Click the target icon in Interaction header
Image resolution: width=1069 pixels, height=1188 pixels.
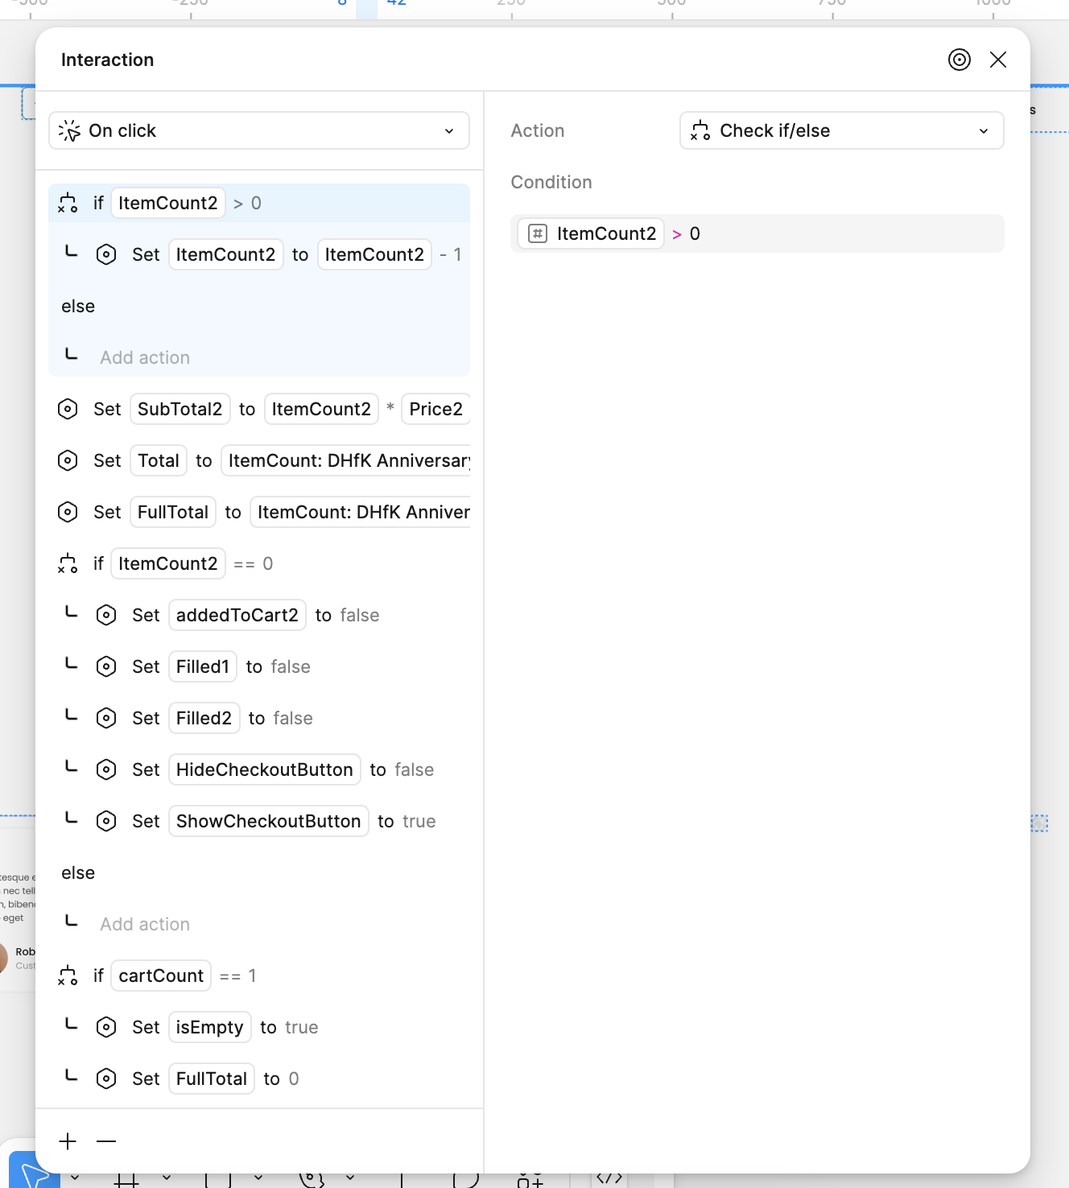tap(959, 60)
